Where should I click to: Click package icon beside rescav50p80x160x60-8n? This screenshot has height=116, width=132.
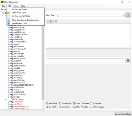(11, 85)
